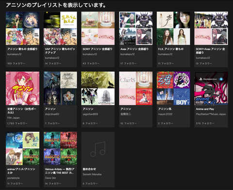Open 金剛改二's アニソン playlist cover with ClariS art
This screenshot has width=233, height=190.
coord(136,88)
